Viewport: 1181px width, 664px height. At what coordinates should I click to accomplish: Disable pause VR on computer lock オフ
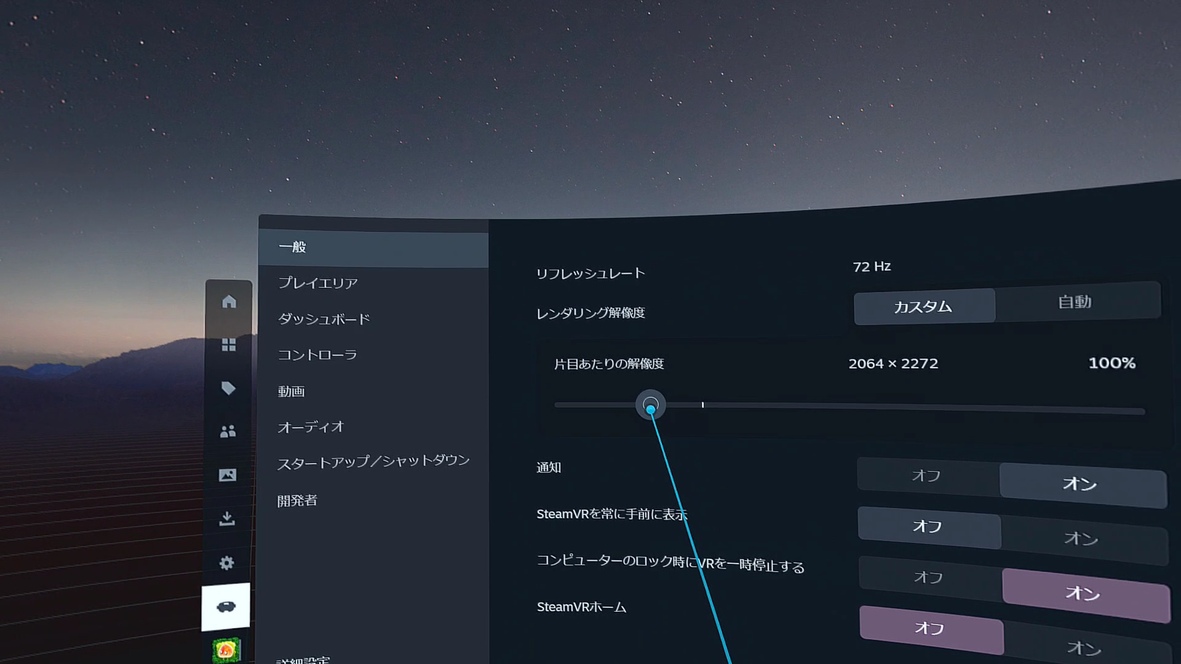pos(928,577)
